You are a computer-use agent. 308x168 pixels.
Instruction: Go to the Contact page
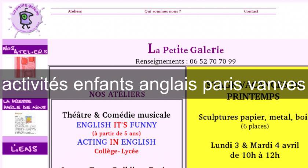[251, 11]
